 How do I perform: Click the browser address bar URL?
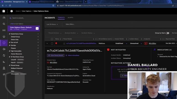(92, 5)
